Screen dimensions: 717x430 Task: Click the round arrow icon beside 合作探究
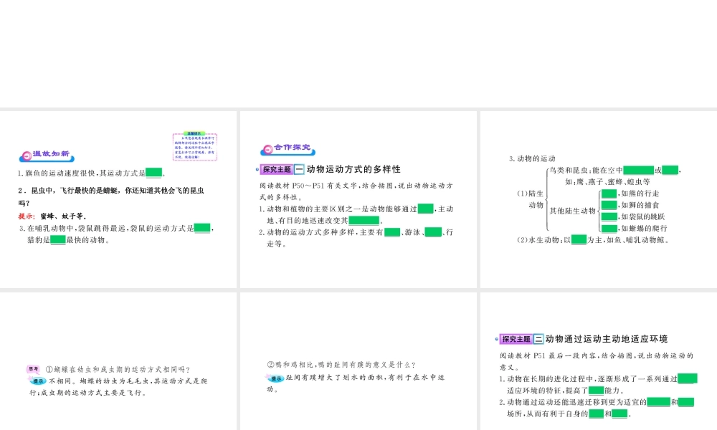[x=268, y=150]
